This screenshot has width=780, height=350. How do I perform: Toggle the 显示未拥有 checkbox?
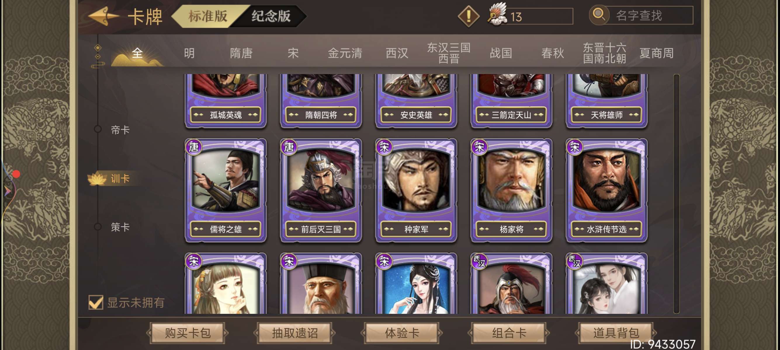(x=96, y=302)
